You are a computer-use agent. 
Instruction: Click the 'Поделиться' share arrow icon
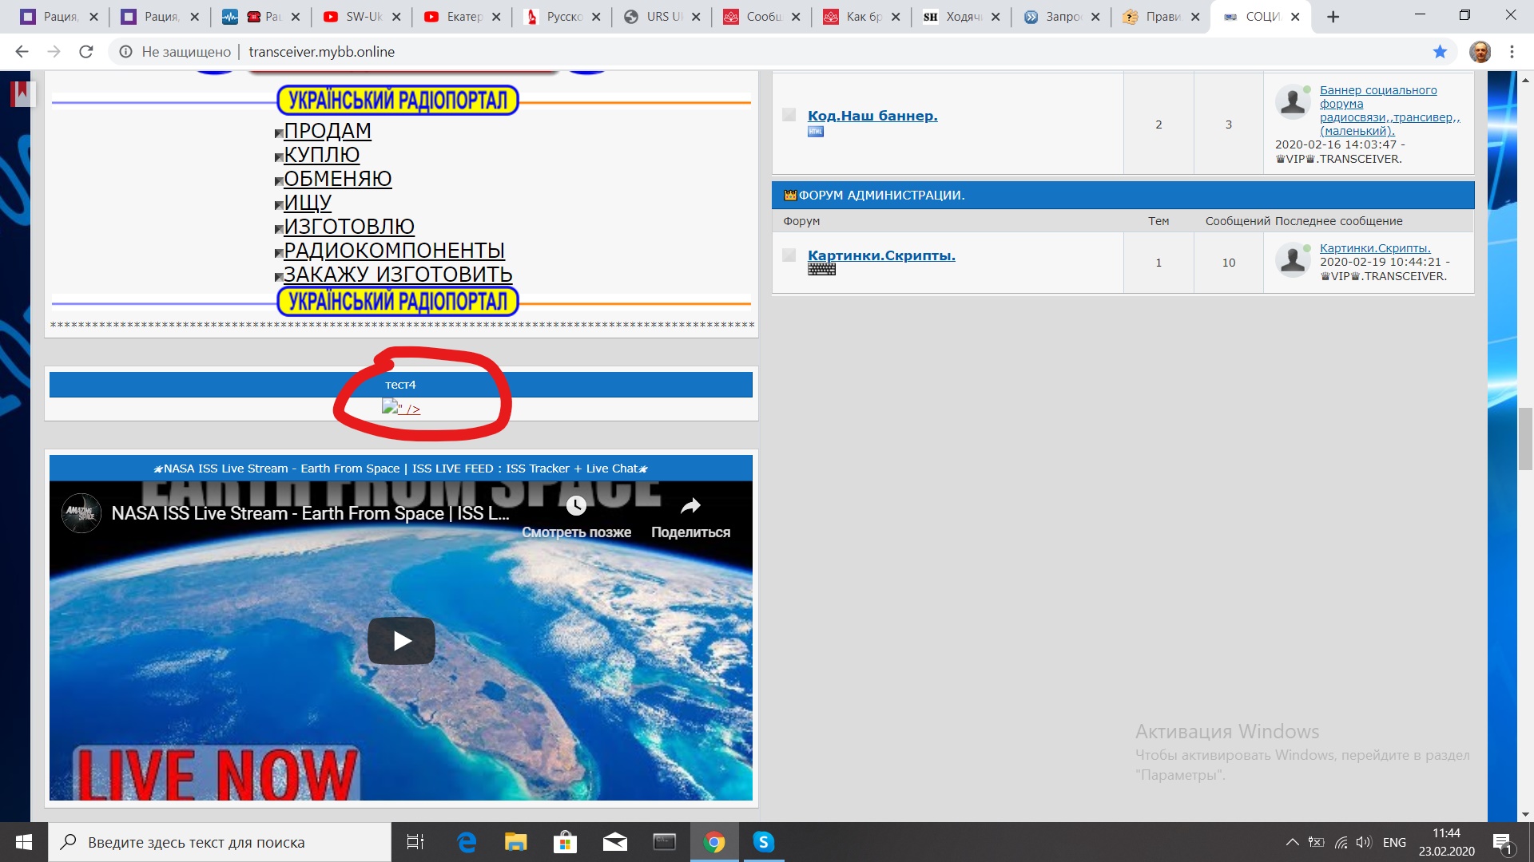tap(690, 505)
